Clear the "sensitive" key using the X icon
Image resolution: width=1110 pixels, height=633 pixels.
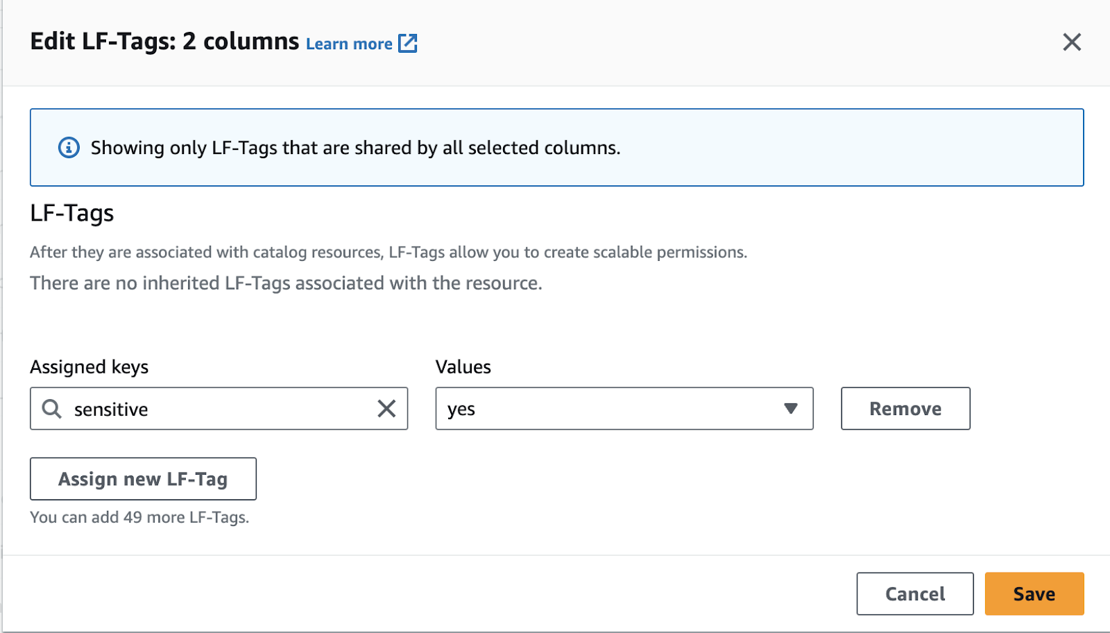(x=386, y=409)
